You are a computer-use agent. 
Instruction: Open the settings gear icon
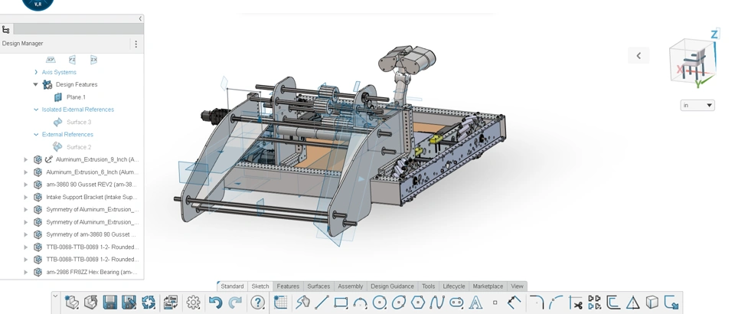tap(193, 303)
